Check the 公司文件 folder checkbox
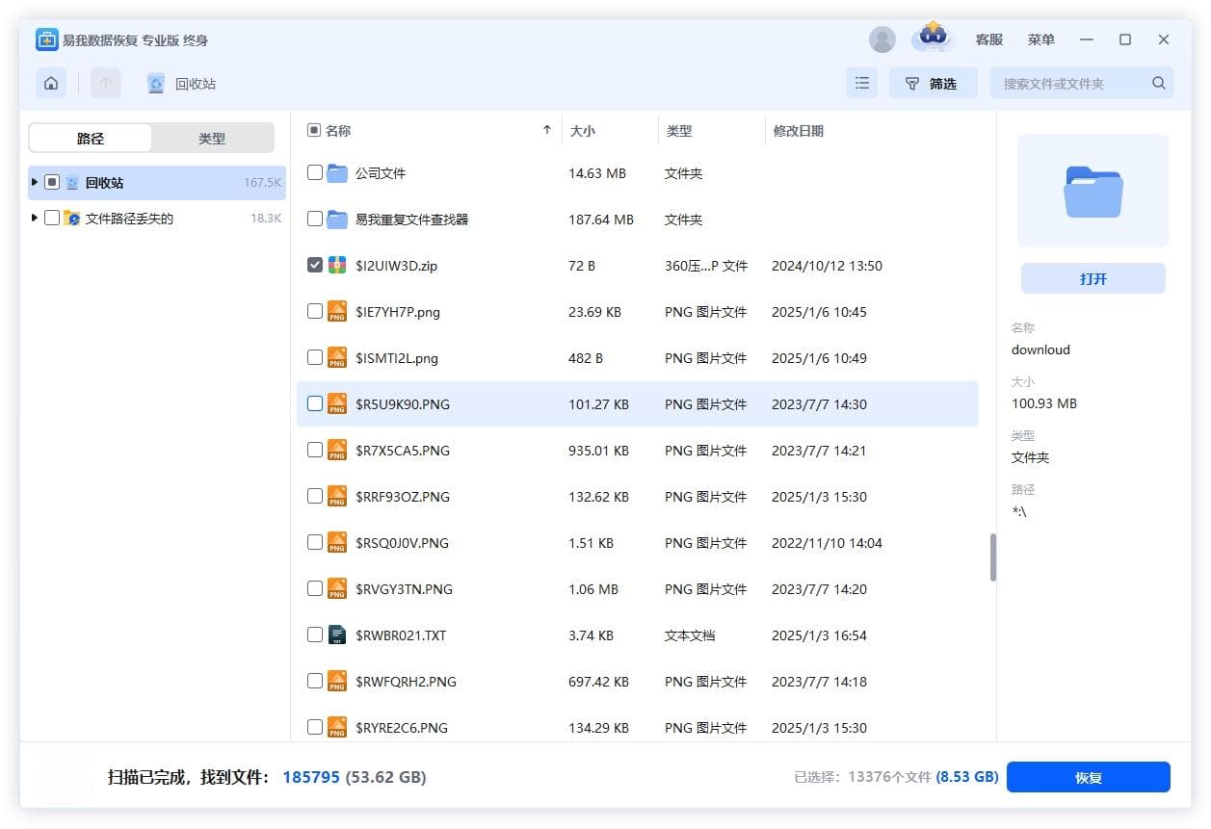 (x=315, y=172)
